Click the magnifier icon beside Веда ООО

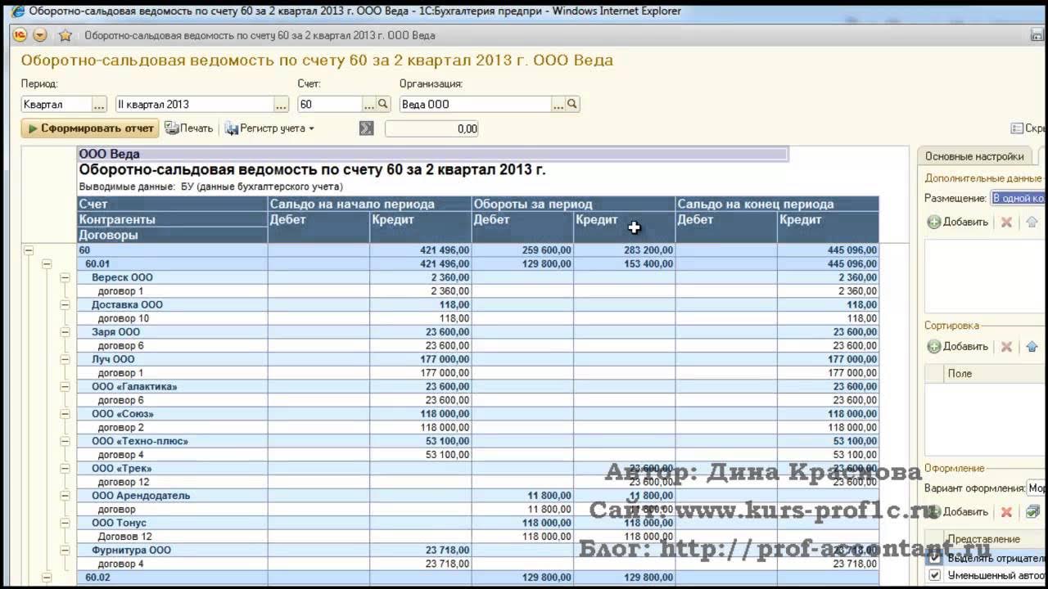(x=572, y=105)
